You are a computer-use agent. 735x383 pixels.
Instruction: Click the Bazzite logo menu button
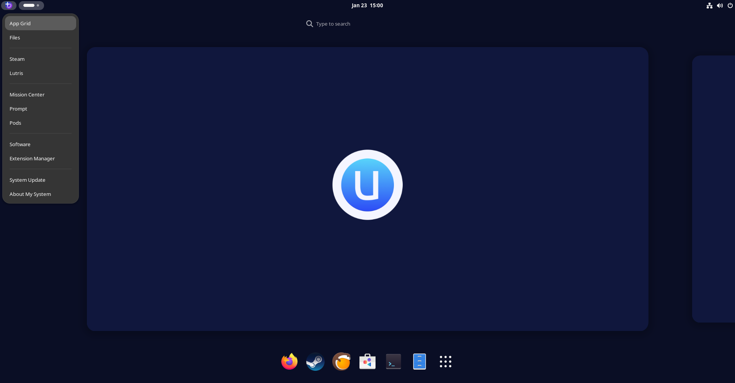coord(9,5)
